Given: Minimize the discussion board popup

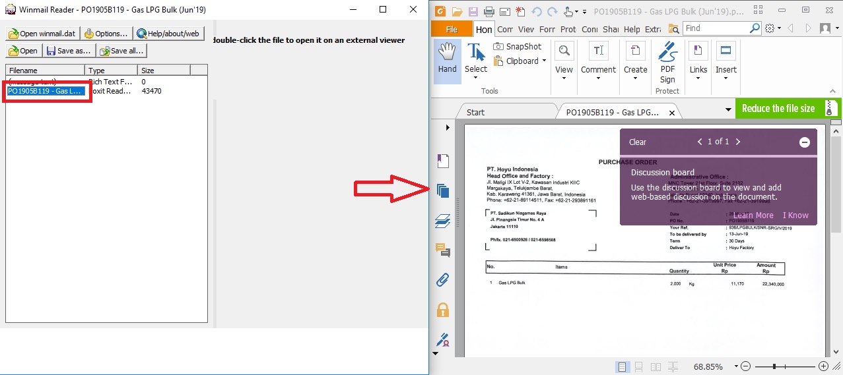Looking at the screenshot, I should [804, 142].
